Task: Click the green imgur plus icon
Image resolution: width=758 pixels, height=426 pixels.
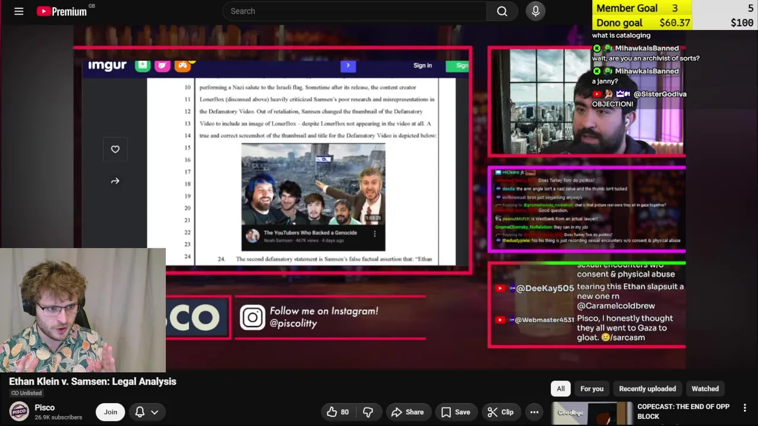Action: coord(142,65)
